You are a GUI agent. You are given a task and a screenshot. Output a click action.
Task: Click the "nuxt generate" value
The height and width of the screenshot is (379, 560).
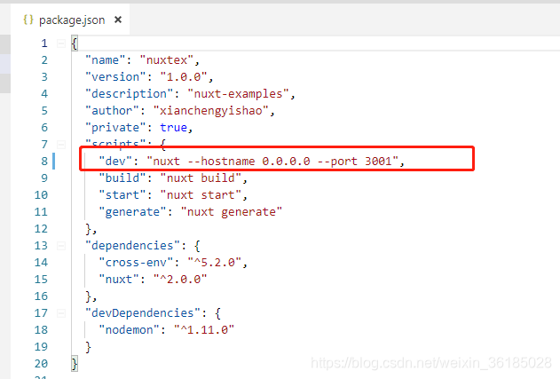[232, 212]
